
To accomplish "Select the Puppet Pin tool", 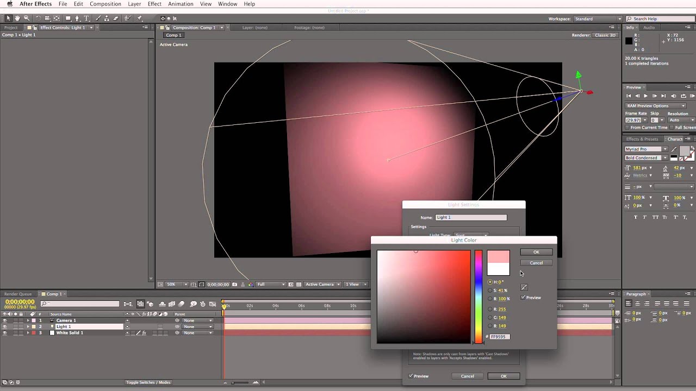I will tap(139, 18).
